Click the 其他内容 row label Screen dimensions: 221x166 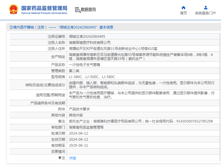[x=58, y=115]
